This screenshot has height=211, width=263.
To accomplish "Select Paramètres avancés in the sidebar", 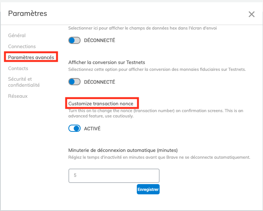I will (x=31, y=57).
